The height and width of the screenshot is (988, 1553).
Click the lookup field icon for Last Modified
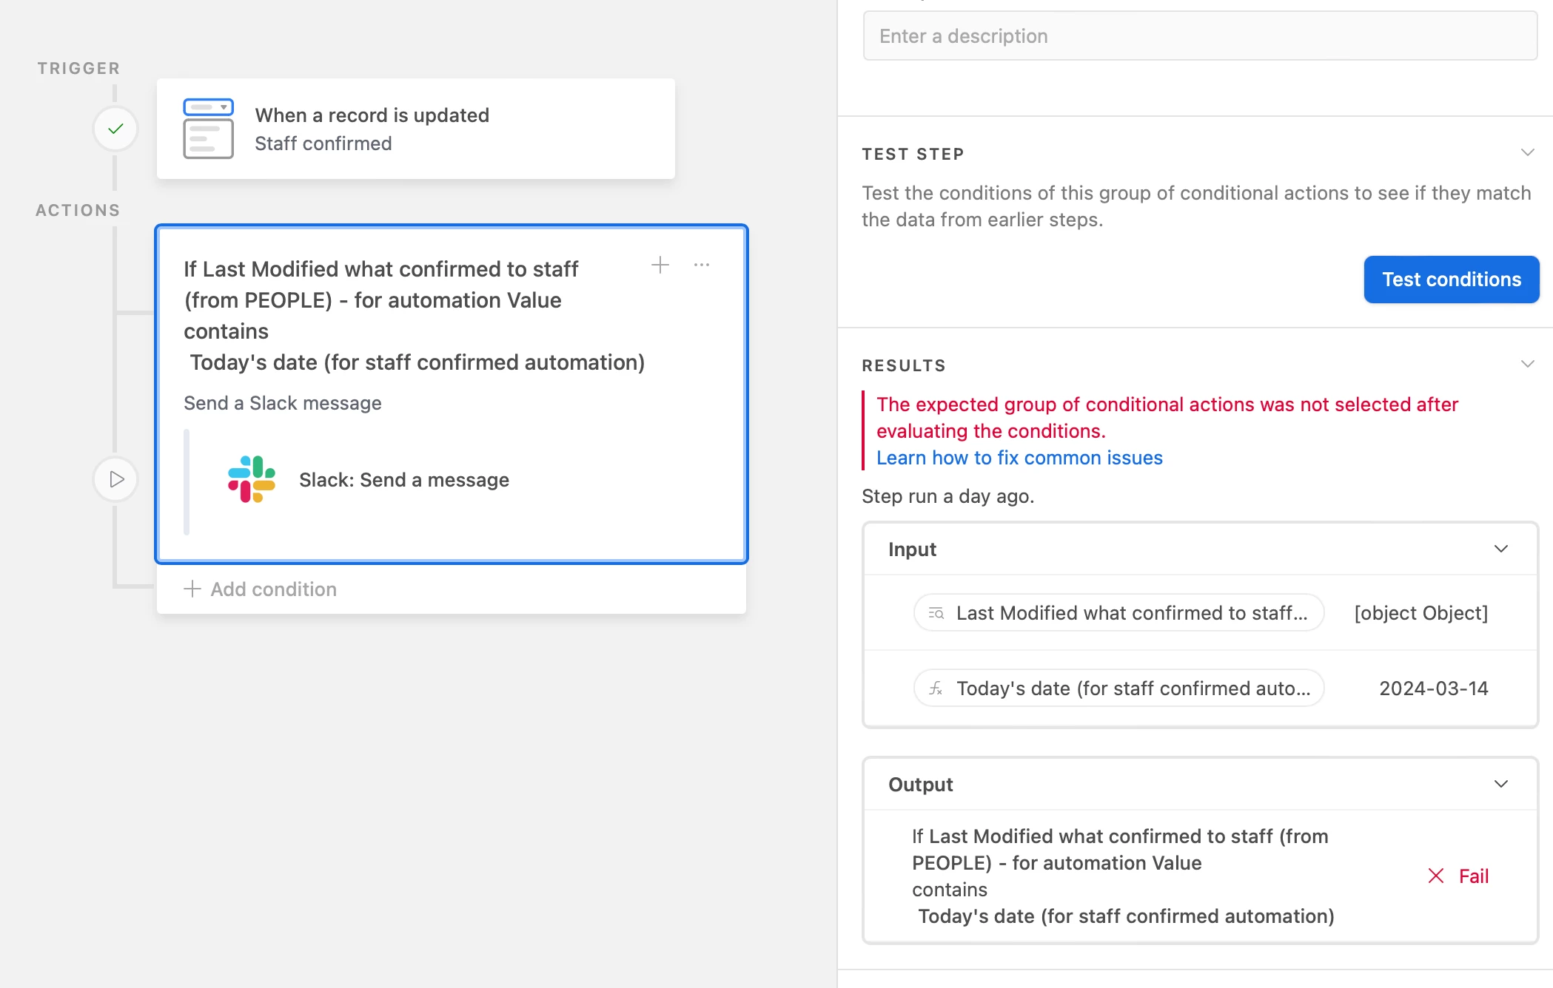(936, 613)
